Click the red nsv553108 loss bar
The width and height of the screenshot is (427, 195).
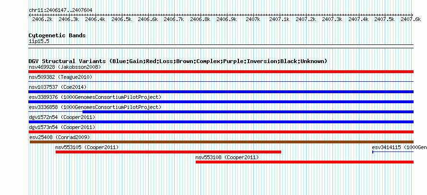[x=305, y=162]
